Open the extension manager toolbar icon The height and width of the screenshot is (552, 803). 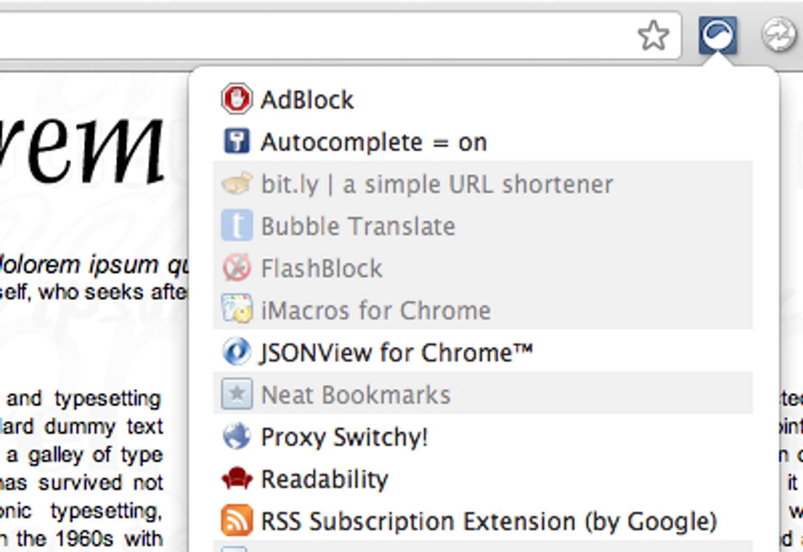717,36
